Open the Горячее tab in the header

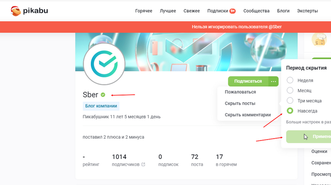[144, 11]
